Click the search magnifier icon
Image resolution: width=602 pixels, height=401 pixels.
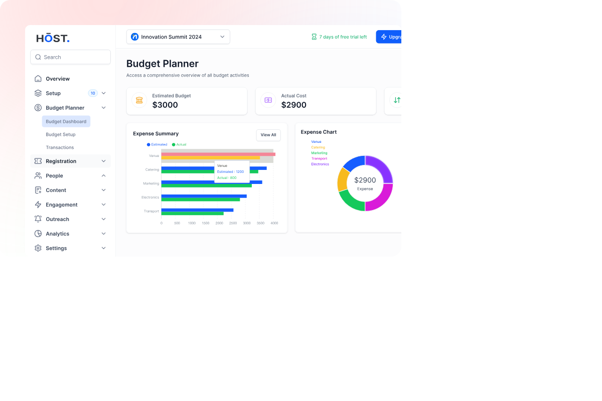click(38, 57)
